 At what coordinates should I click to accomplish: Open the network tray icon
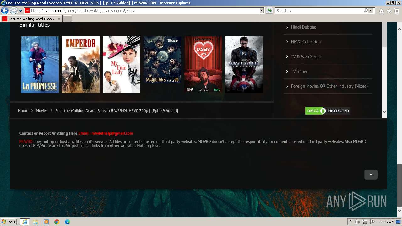365,222
